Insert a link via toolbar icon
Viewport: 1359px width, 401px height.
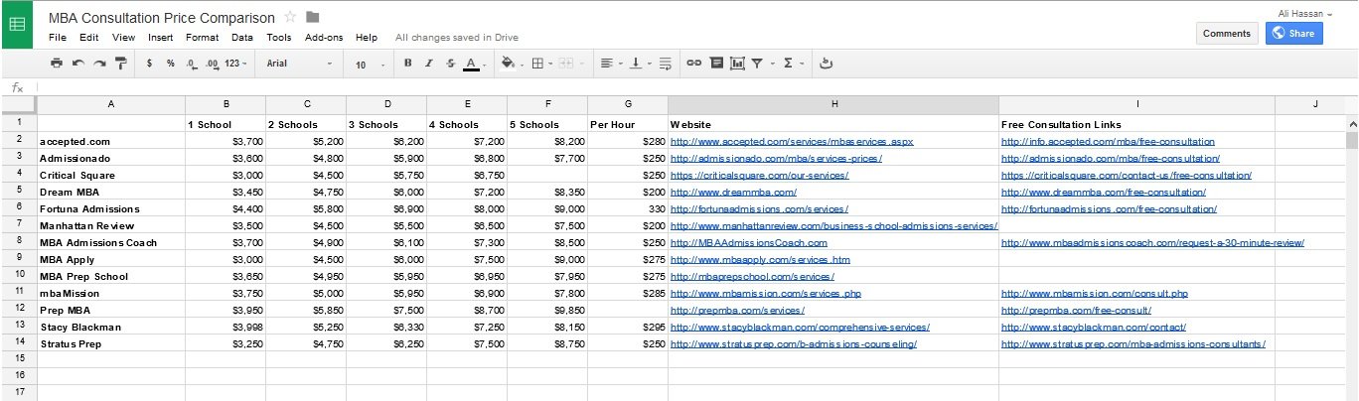point(693,63)
